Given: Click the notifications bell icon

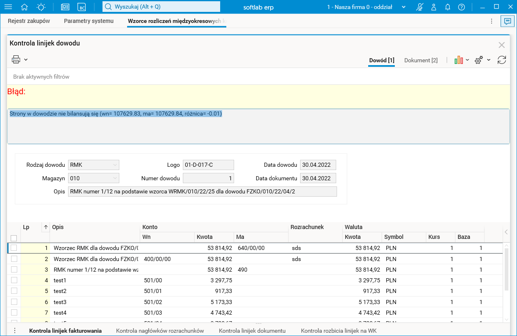Looking at the screenshot, I should point(448,7).
